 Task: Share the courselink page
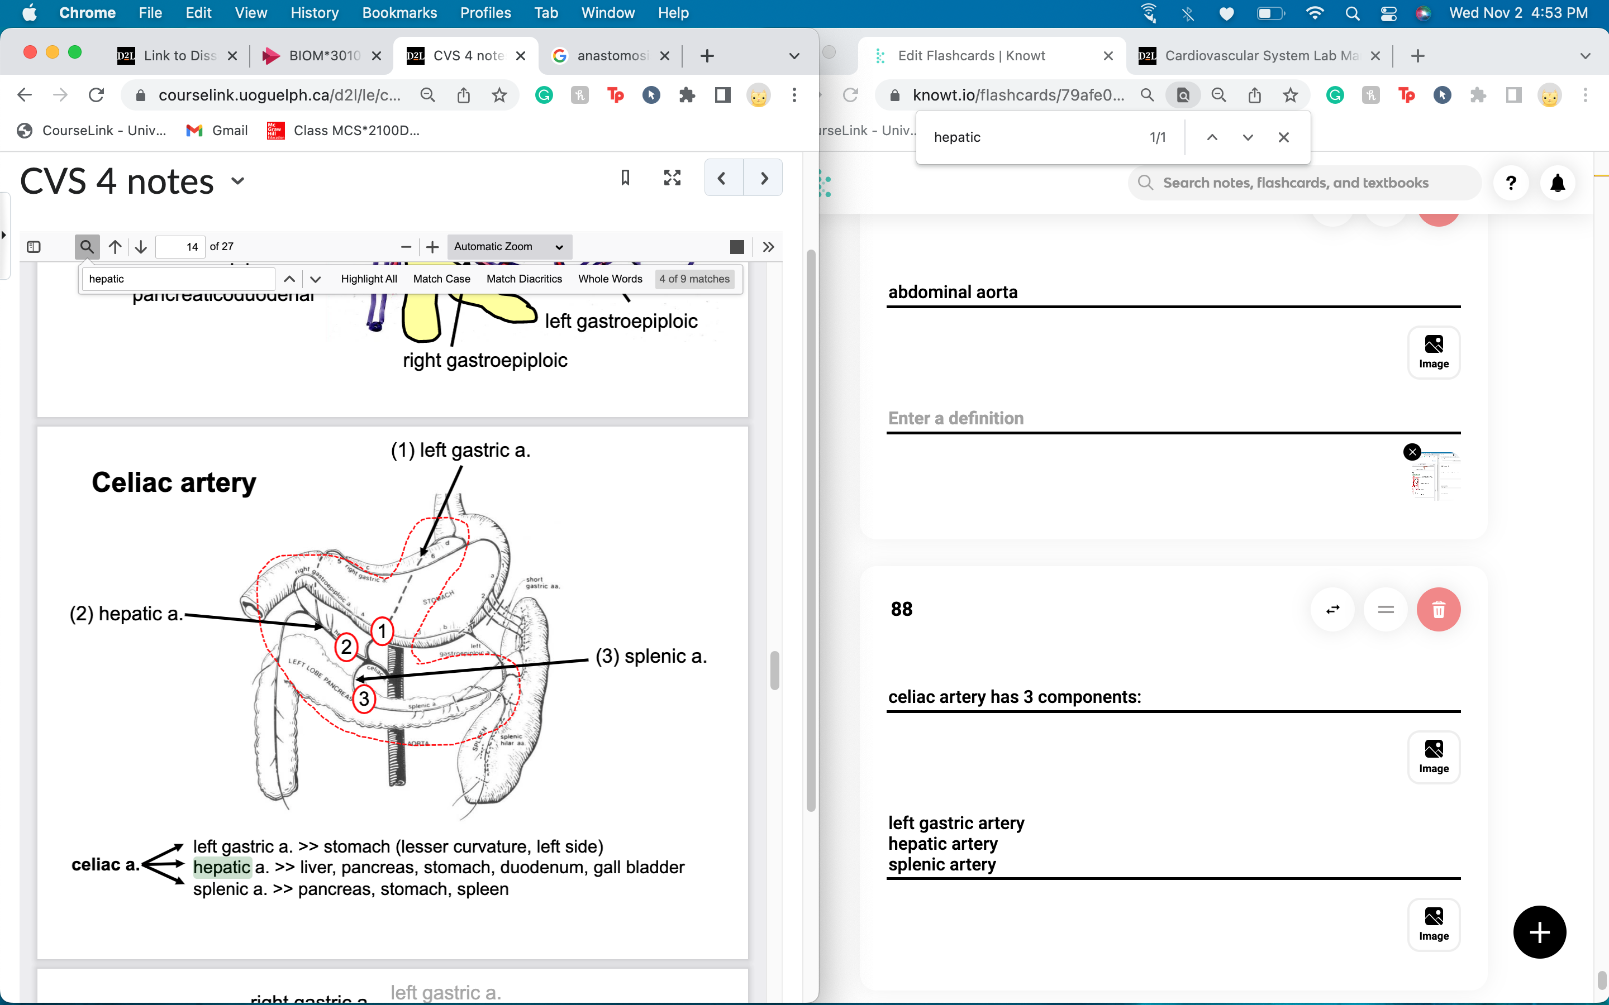(463, 95)
